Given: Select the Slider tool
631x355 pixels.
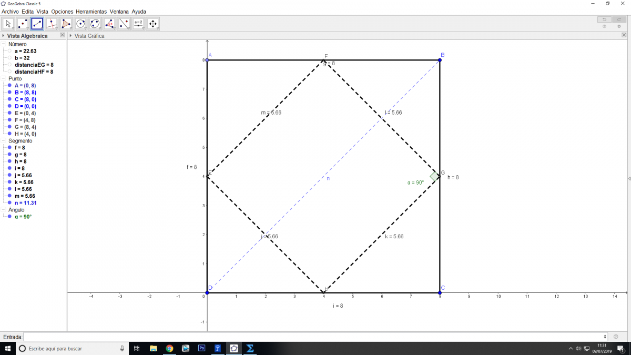Looking at the screenshot, I should pyautogui.click(x=138, y=24).
